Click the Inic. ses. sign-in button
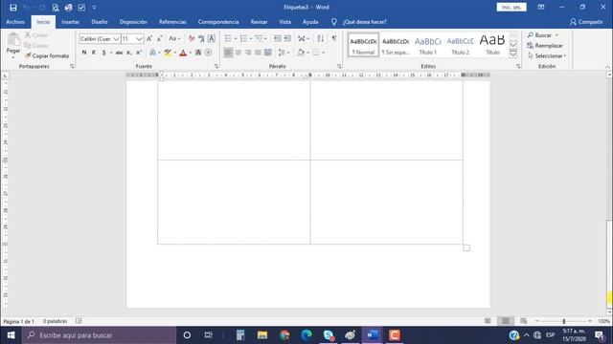 click(511, 7)
